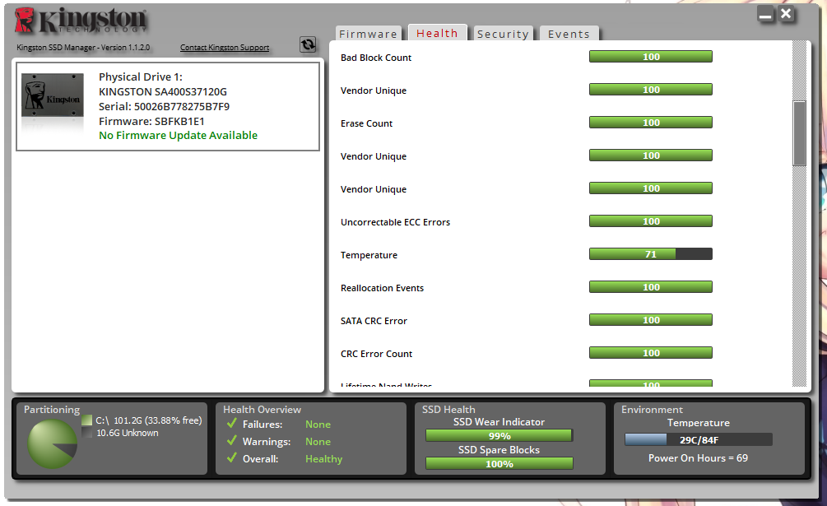The width and height of the screenshot is (827, 506).
Task: Click the CRC Error Count label
Action: pyautogui.click(x=377, y=354)
